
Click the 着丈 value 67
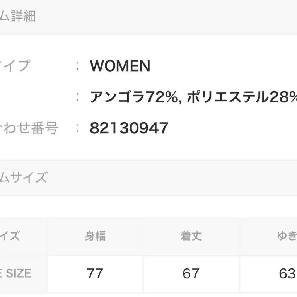[191, 274]
